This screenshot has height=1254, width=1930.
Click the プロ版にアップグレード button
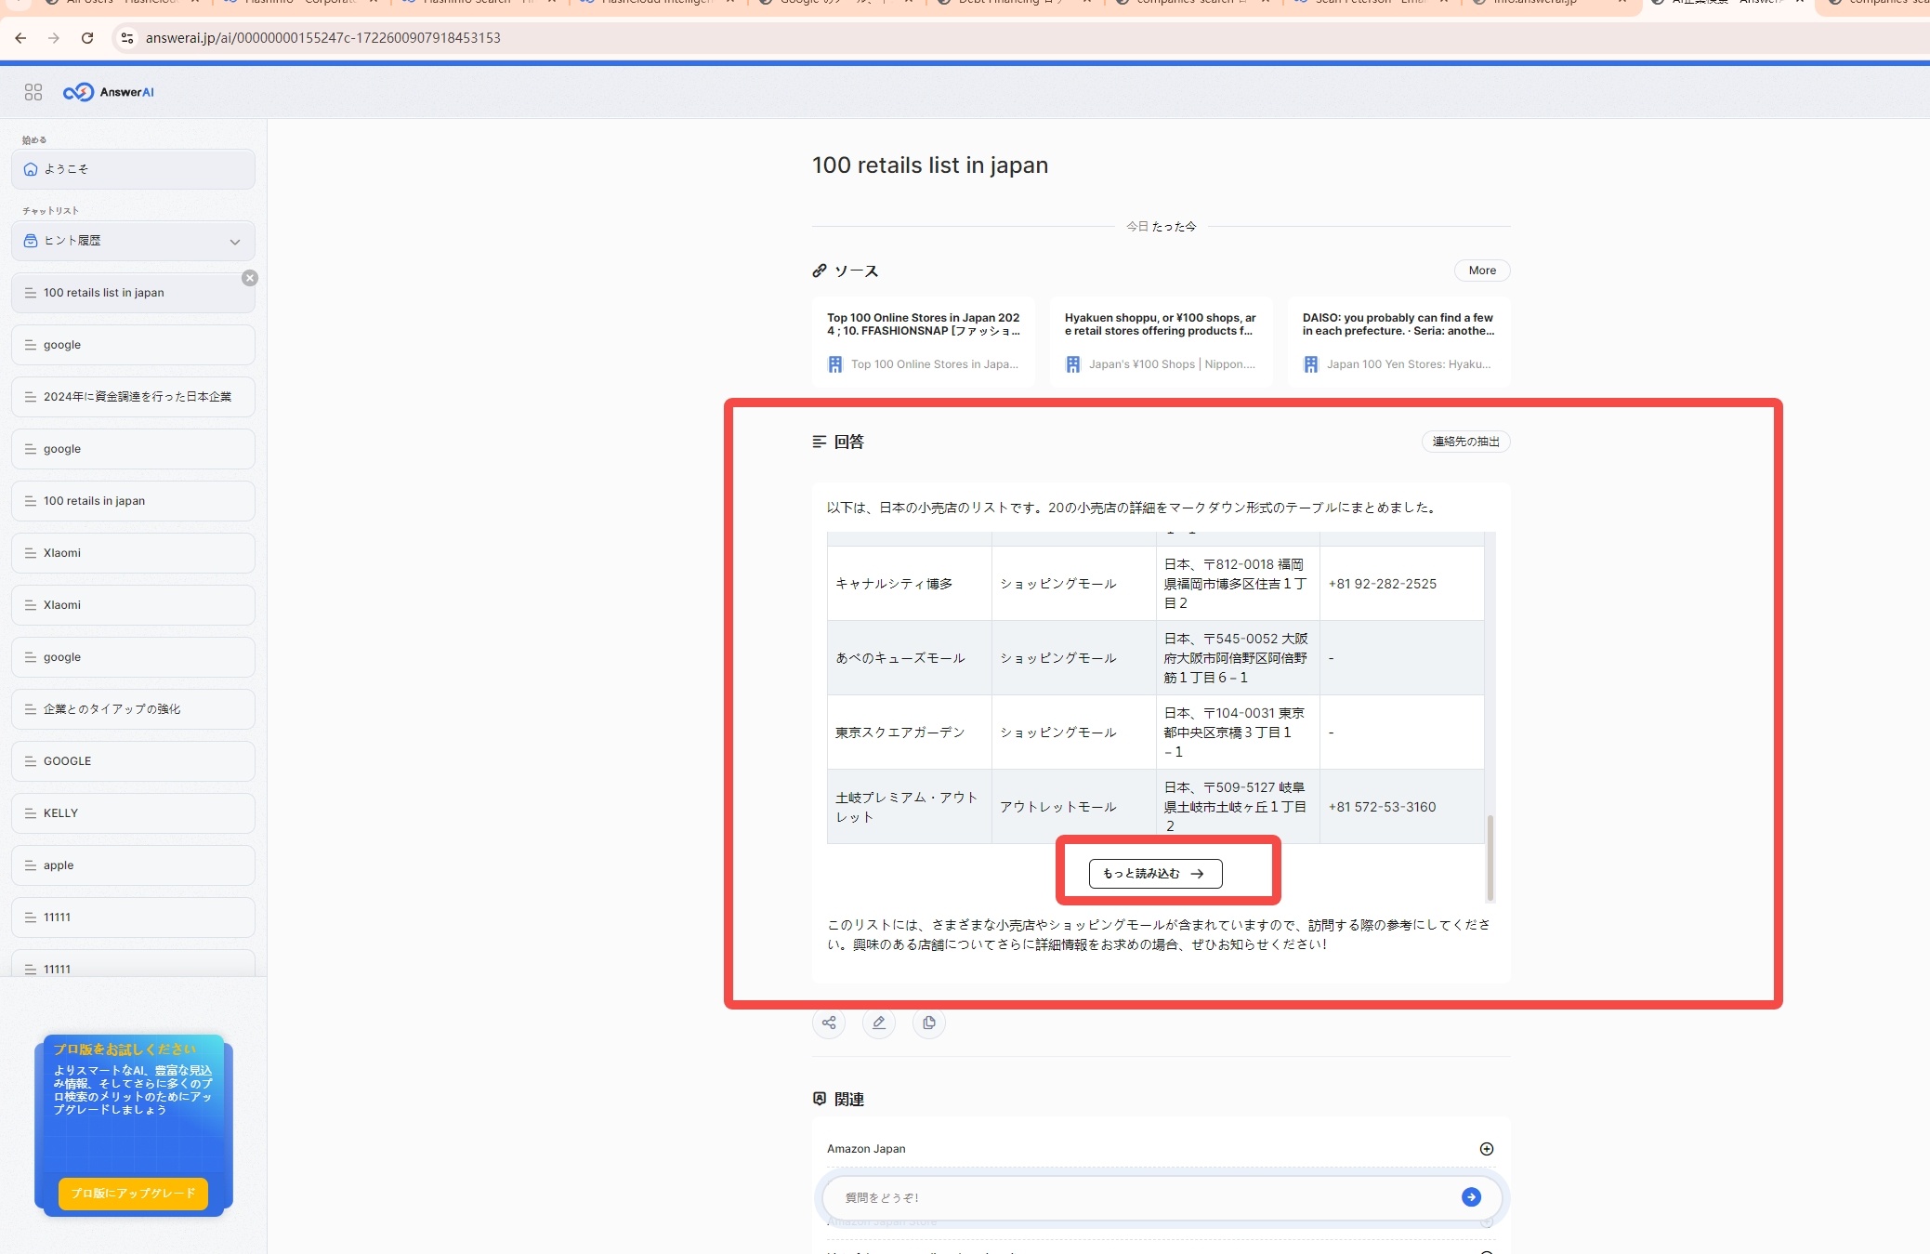pos(133,1194)
